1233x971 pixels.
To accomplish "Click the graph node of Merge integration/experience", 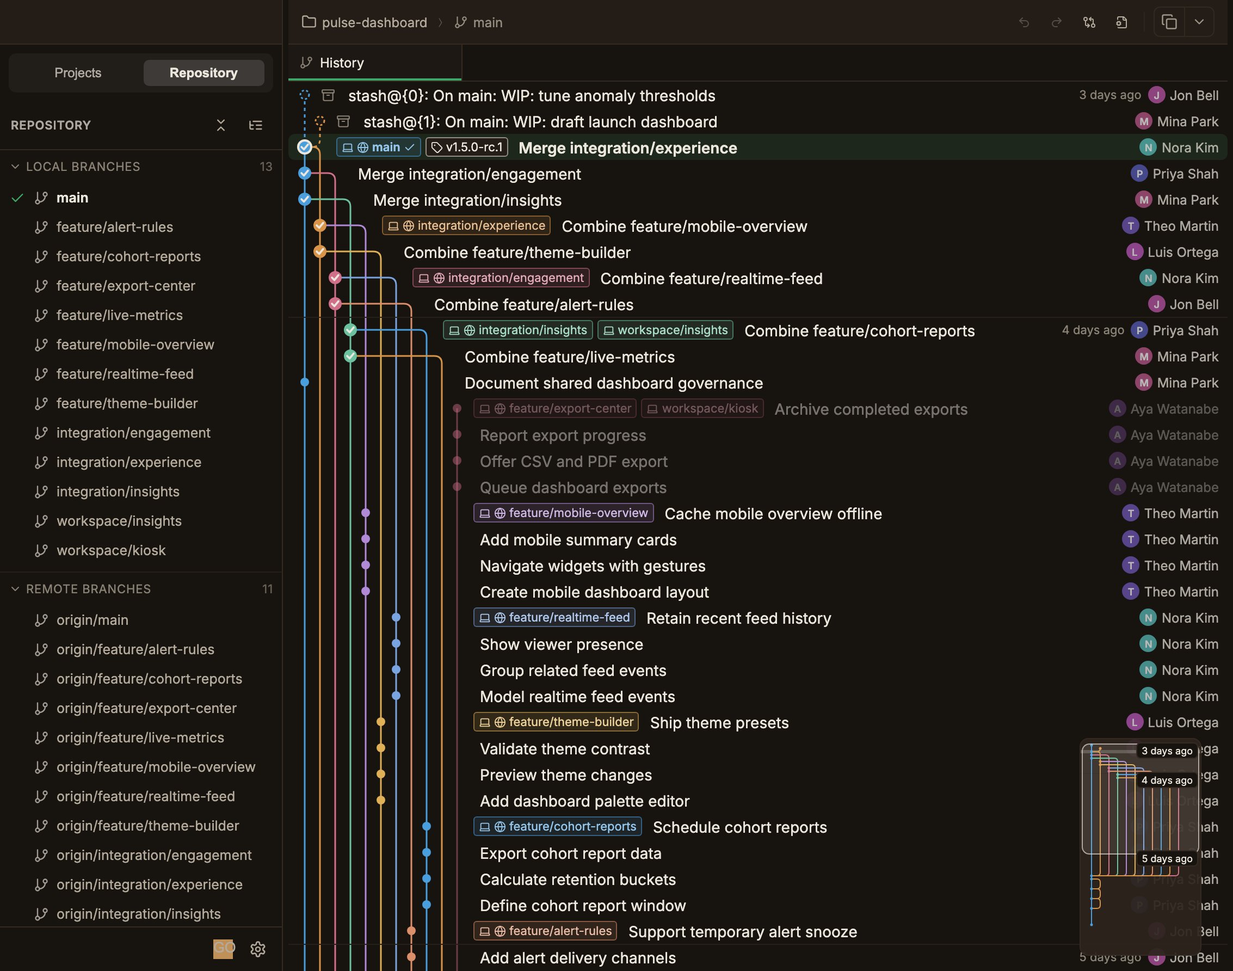I will point(305,148).
